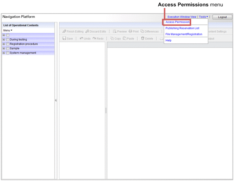Click the Finish Editing pencil icon
Image resolution: width=234 pixels, height=181 pixels.
[x=64, y=31]
